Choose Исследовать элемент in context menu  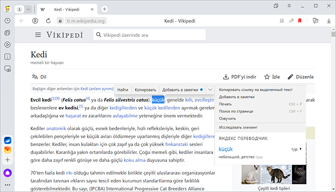point(238,127)
